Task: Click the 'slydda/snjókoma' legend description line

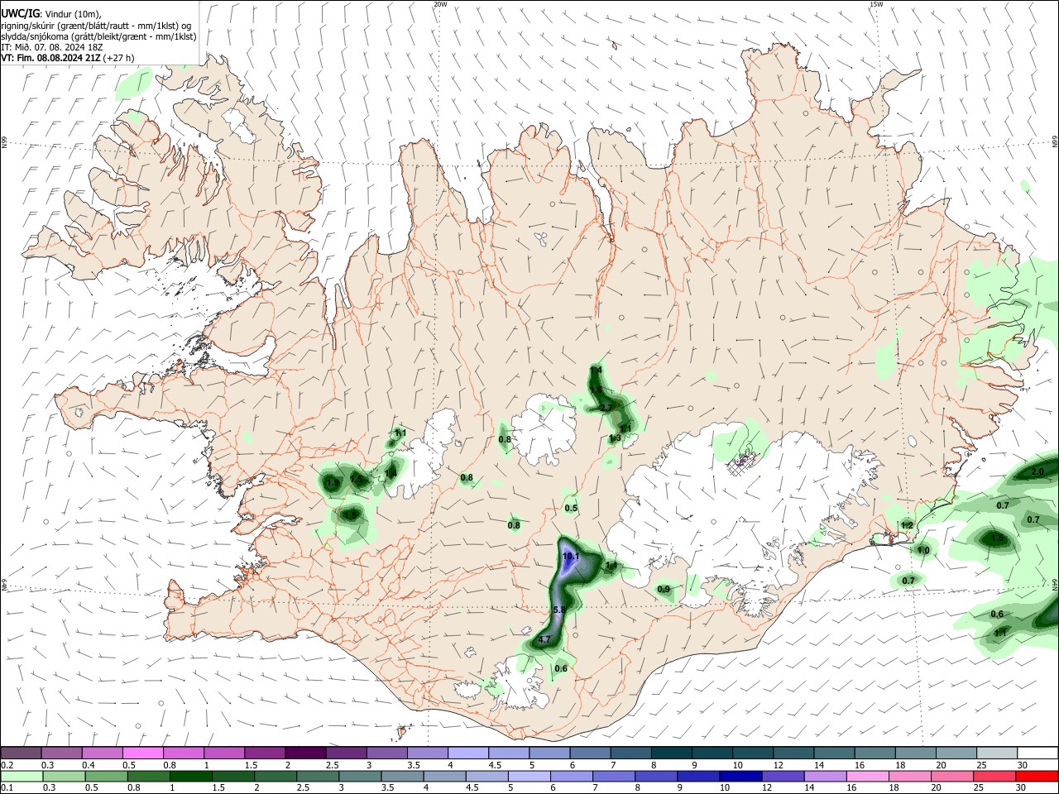Action: pyautogui.click(x=99, y=36)
